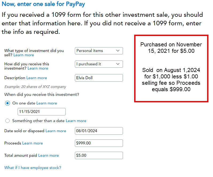Click the Date sold field showing 08/01/2024

(99, 131)
